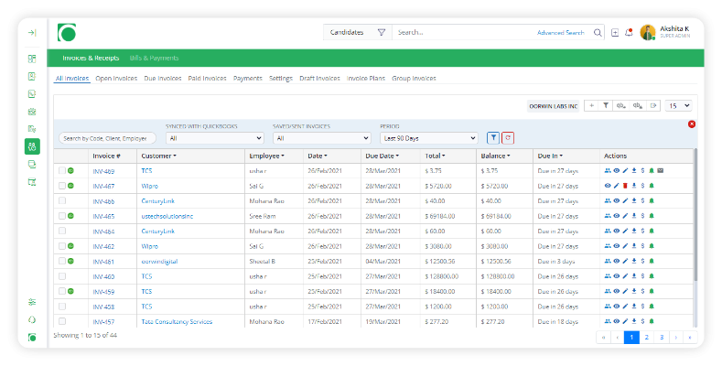Click the download icon in the INV-461 row
Screen dimensions: 722x366
(x=634, y=261)
